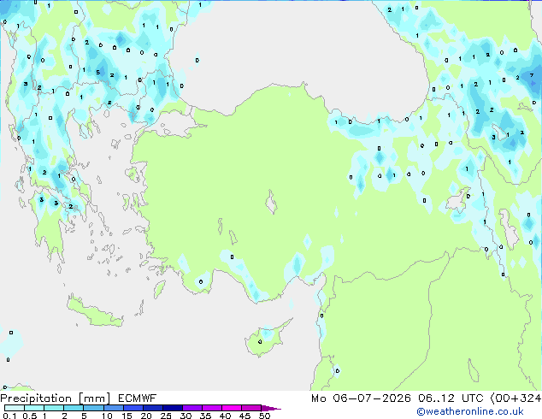Click the legend label "0.5"
Viewport: 542px width, 419px height.
click(30, 416)
